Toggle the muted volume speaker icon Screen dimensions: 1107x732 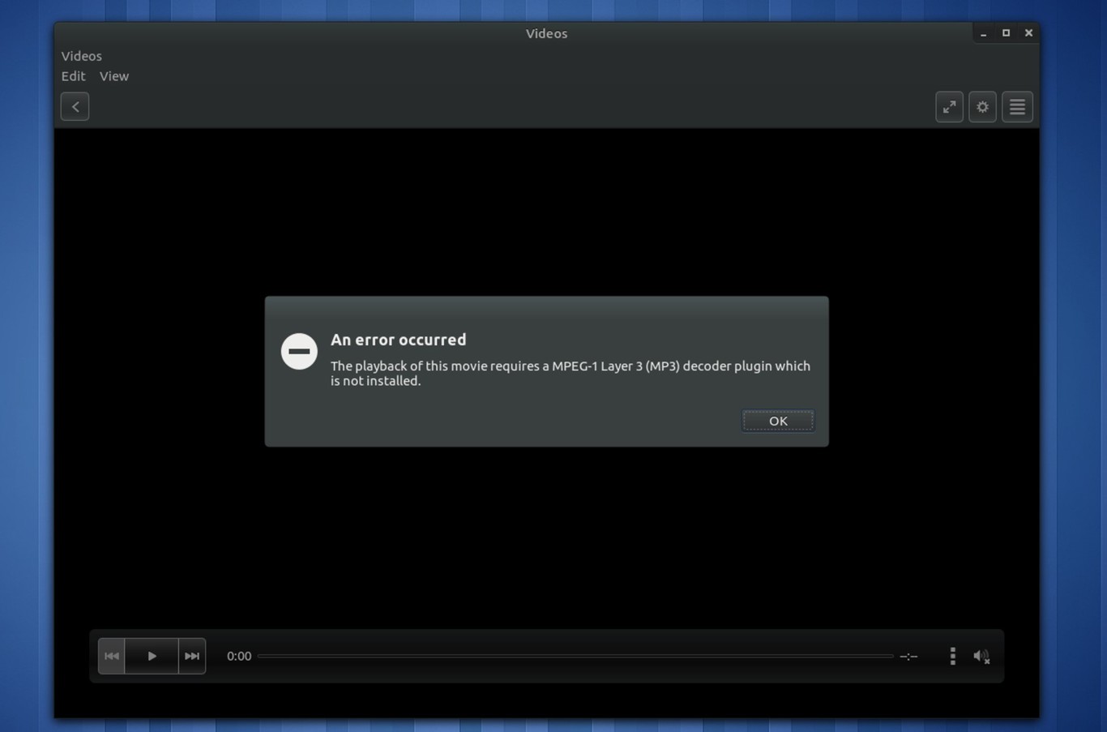coord(981,656)
